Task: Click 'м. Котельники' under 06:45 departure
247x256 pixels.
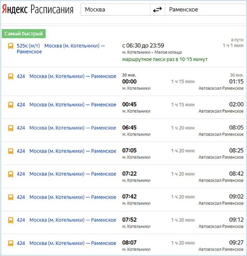Action: (136, 135)
